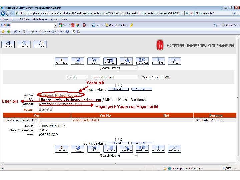Click the live search magnifier icon
240x180 pixels.
[234, 13]
